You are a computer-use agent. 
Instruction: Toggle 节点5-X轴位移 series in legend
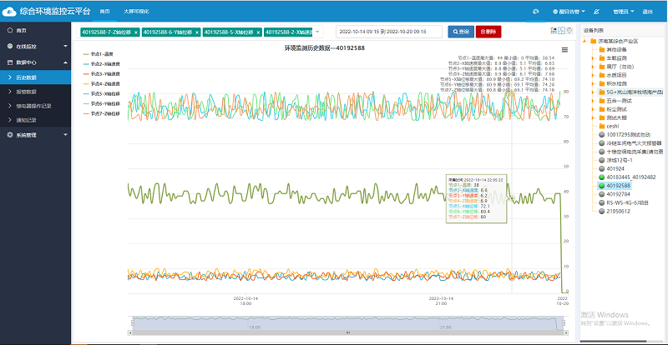(101, 94)
